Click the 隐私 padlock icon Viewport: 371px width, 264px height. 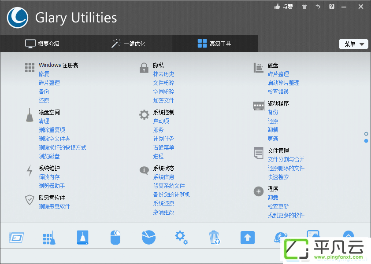pyautogui.click(x=144, y=68)
